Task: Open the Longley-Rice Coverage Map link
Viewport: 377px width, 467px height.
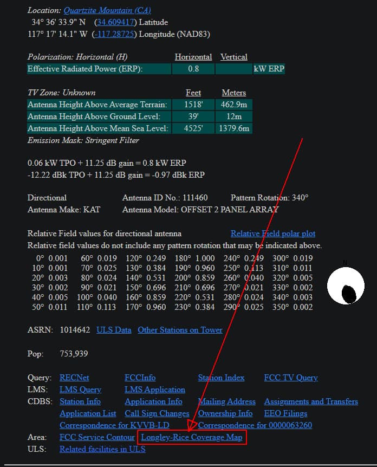Action: click(x=192, y=437)
